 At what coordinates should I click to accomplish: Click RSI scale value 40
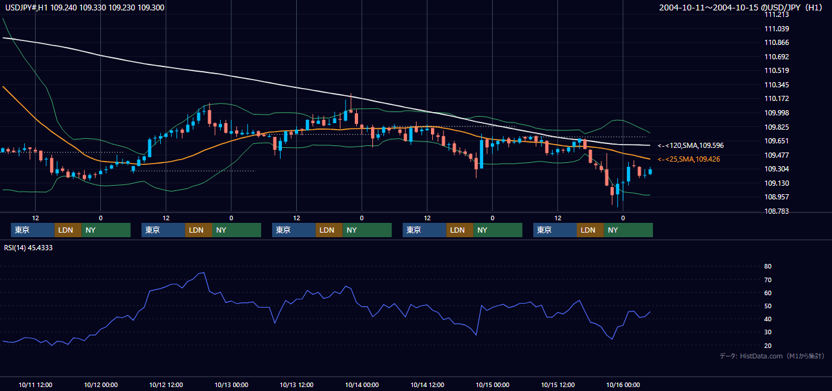(768, 319)
